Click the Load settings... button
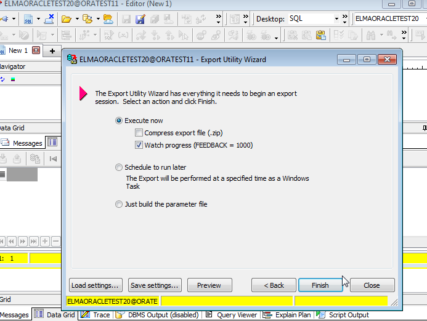Viewport: 427px width, 321px height. coord(95,285)
